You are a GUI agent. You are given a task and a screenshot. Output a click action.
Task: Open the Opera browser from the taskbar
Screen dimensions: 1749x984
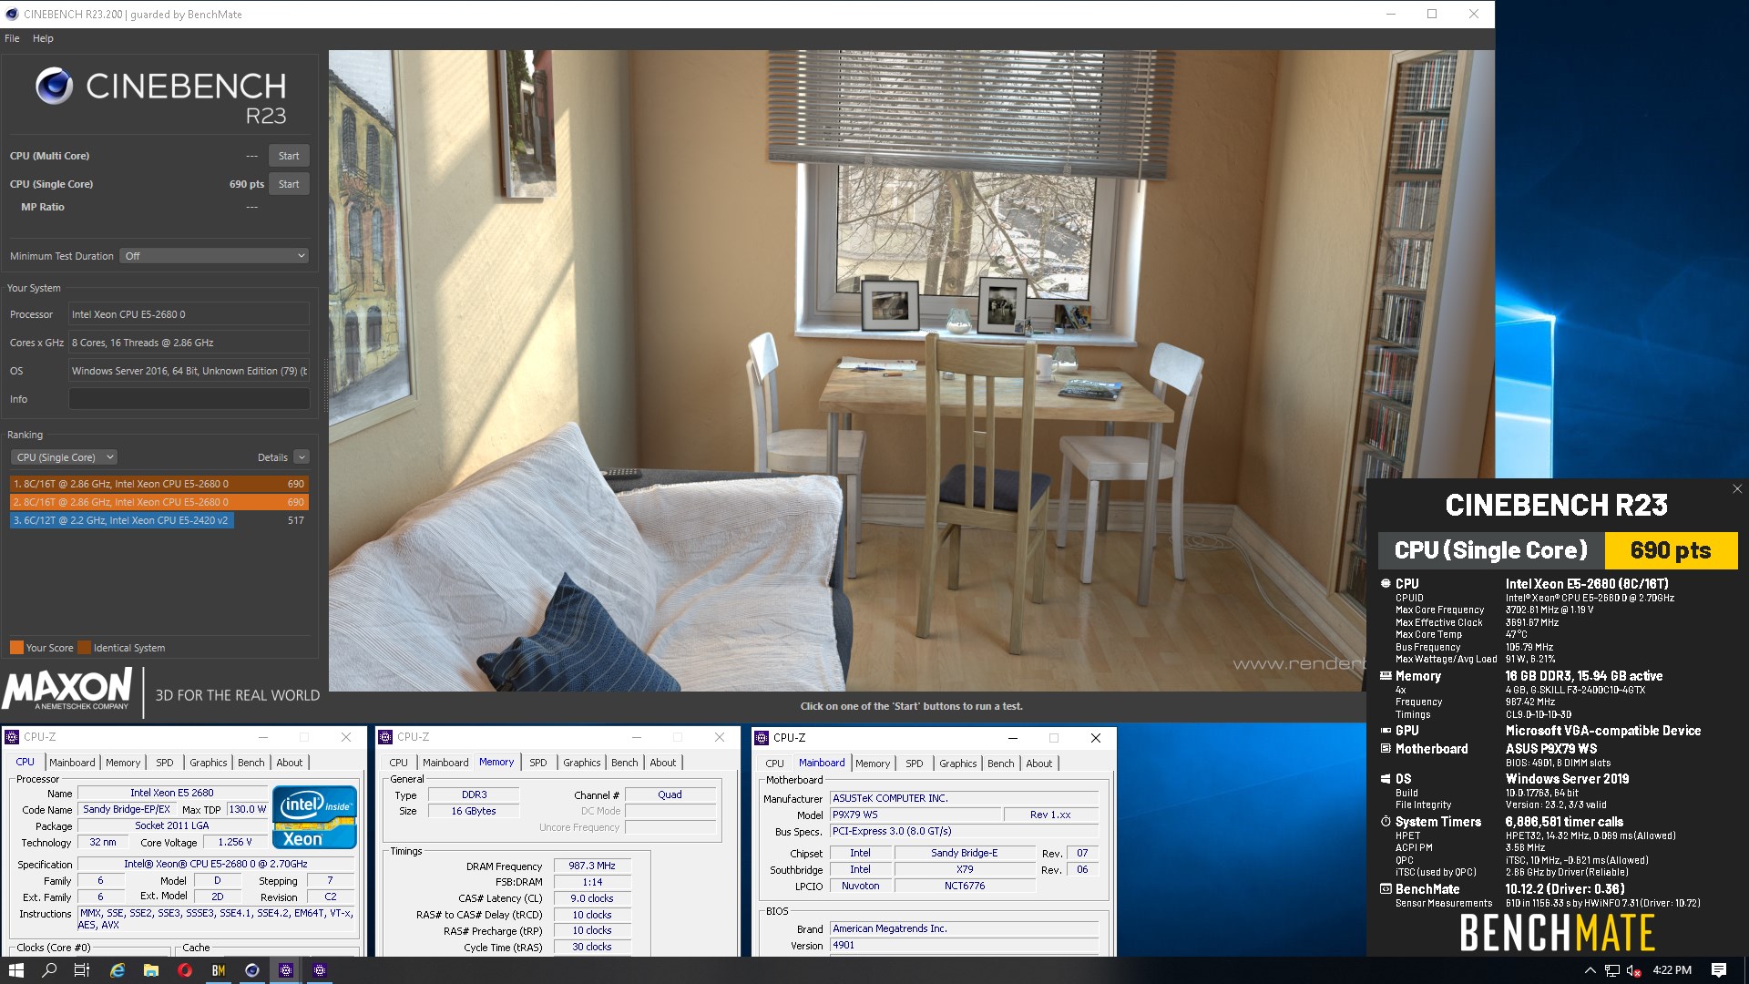pos(185,970)
